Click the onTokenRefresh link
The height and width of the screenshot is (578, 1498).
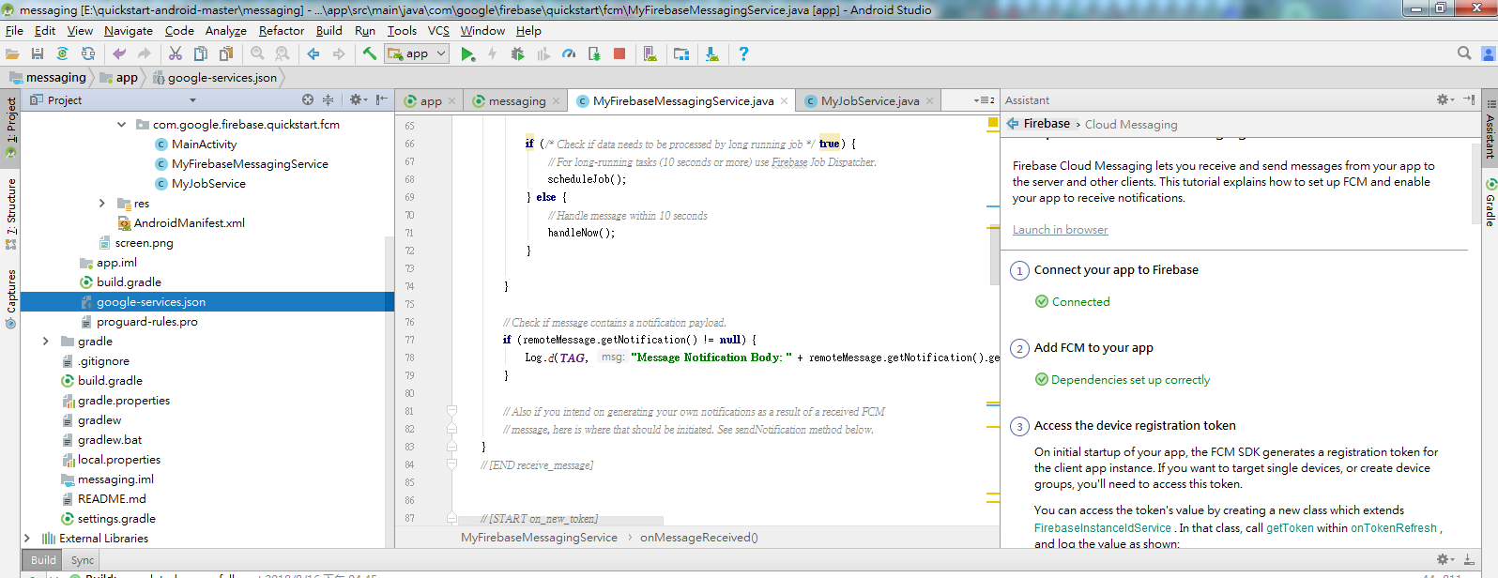pos(1394,528)
